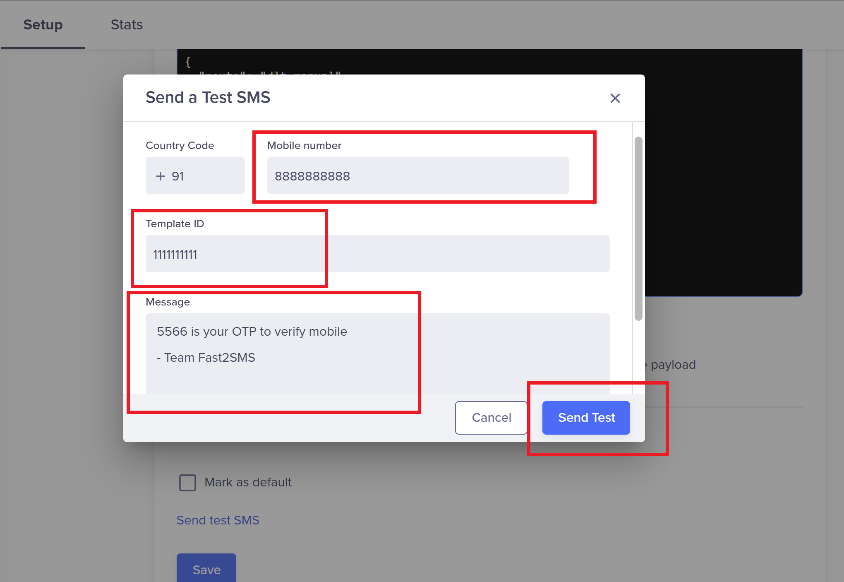Click the blue Send Test button
This screenshot has width=844, height=582.
click(x=586, y=418)
